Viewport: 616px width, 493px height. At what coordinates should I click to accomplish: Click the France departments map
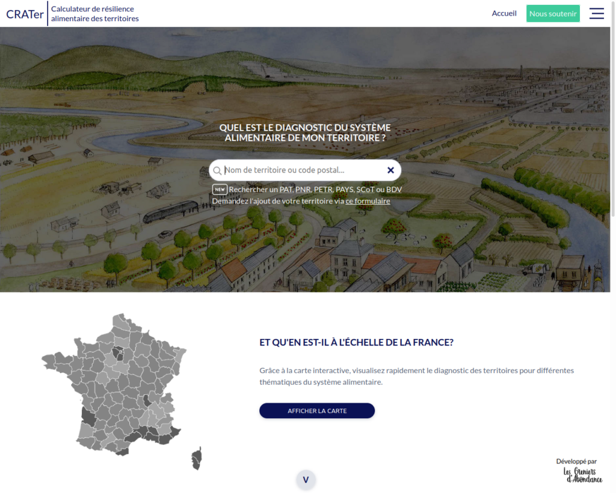click(x=120, y=385)
